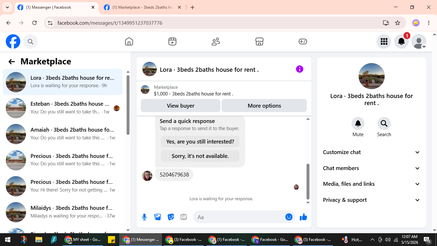
Task: Send a voice clip using microphone icon
Action: point(144,217)
